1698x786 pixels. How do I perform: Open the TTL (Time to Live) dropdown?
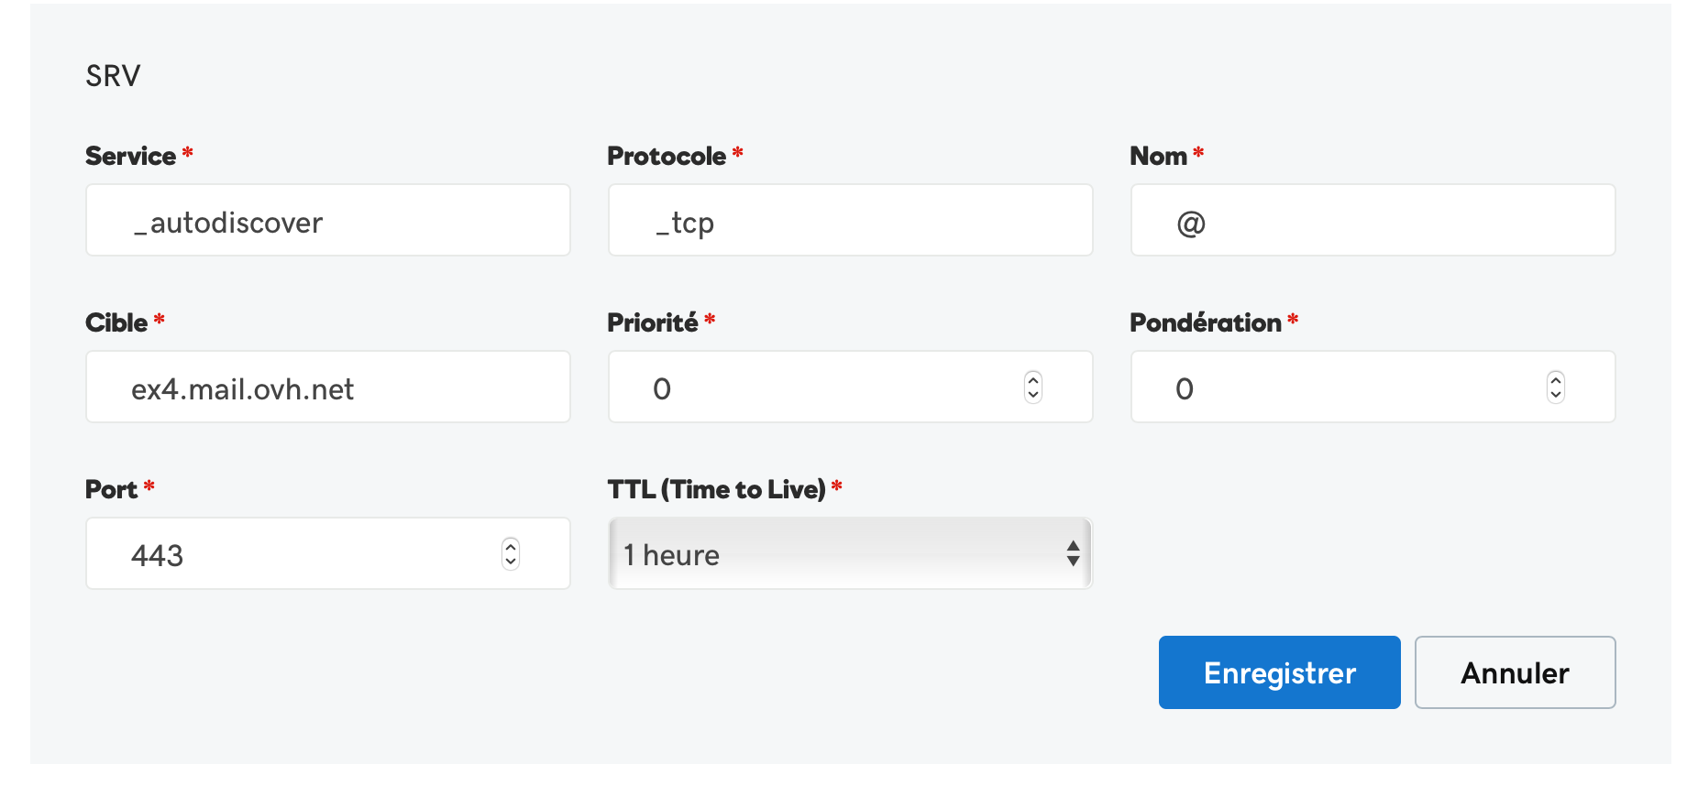[x=850, y=553]
